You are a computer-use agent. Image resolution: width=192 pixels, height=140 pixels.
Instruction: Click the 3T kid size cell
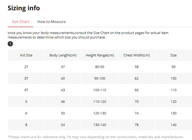[x=26, y=78]
